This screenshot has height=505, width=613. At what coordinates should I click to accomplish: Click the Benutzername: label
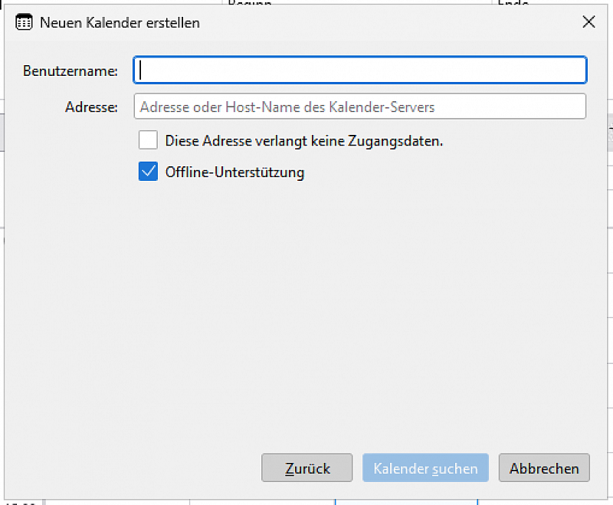70,71
